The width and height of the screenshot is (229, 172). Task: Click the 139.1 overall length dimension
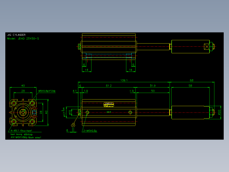tap(124, 80)
